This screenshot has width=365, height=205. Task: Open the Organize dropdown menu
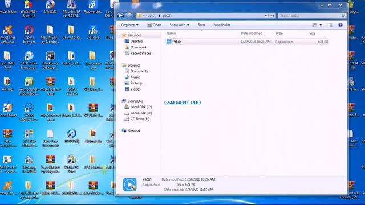tap(129, 25)
